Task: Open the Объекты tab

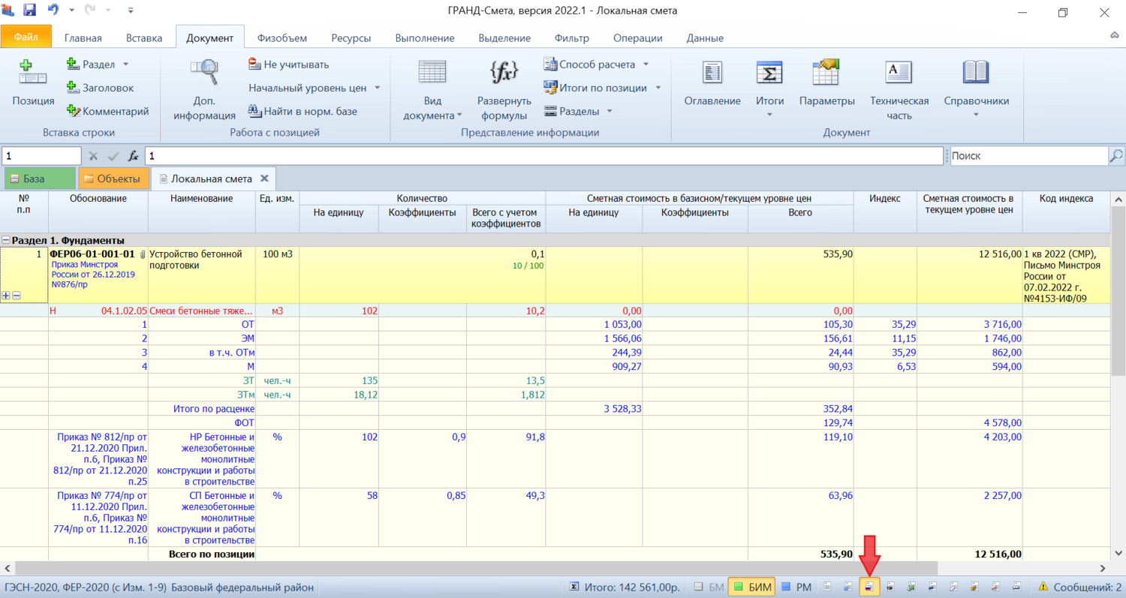Action: tap(111, 179)
